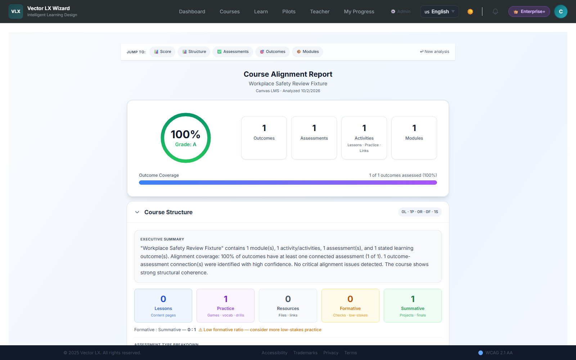The width and height of the screenshot is (576, 360).
Task: Open the Trademarks footer link
Action: coord(305,353)
